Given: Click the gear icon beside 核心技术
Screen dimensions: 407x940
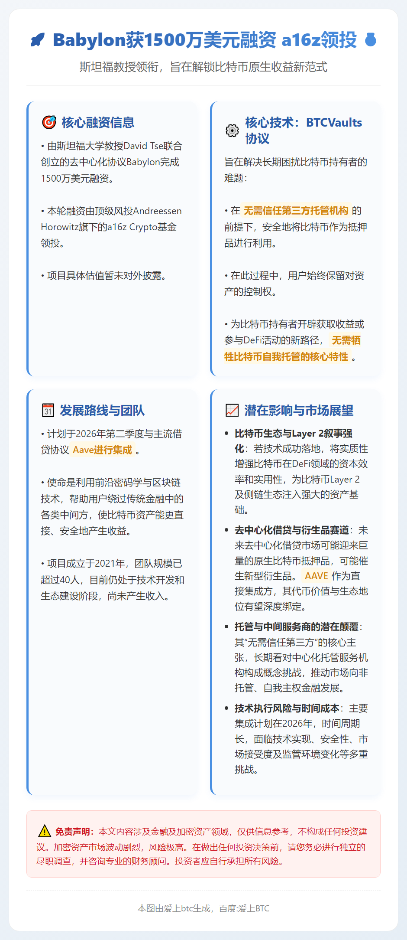Looking at the screenshot, I should coord(232,131).
